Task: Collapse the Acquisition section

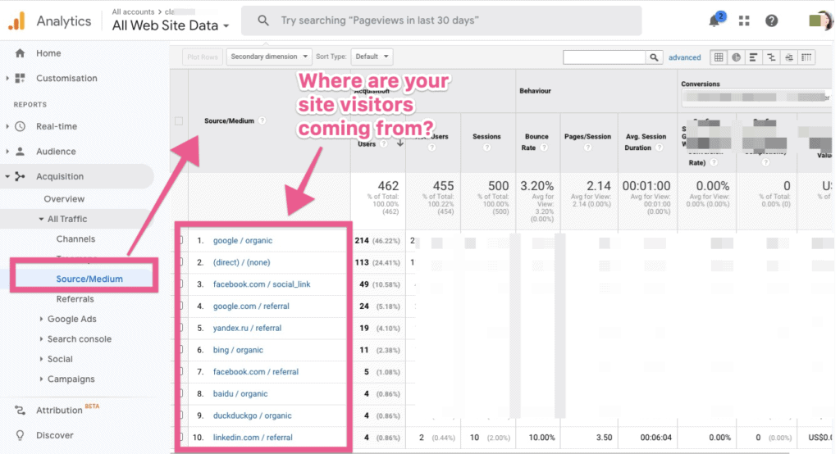Action: click(7, 176)
